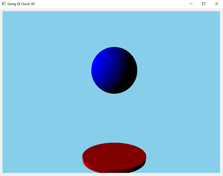Close the Using Qt Quick 3D window

tap(216, 4)
